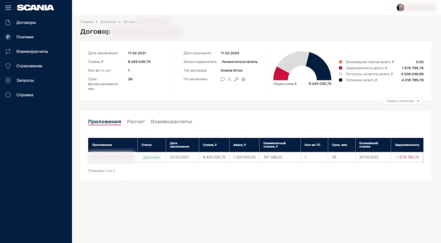
Task: Click the gear icon in Что включено
Action: click(x=243, y=79)
